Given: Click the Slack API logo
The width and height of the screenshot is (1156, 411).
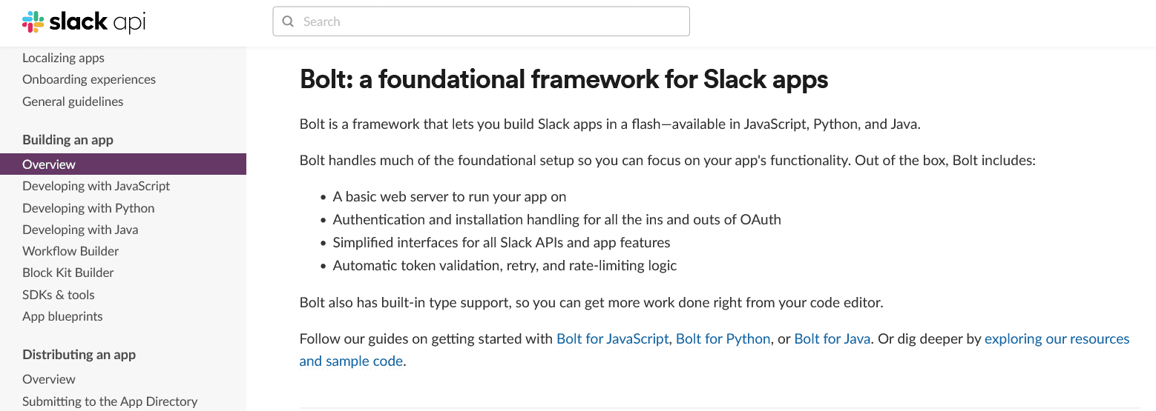Looking at the screenshot, I should pyautogui.click(x=84, y=22).
